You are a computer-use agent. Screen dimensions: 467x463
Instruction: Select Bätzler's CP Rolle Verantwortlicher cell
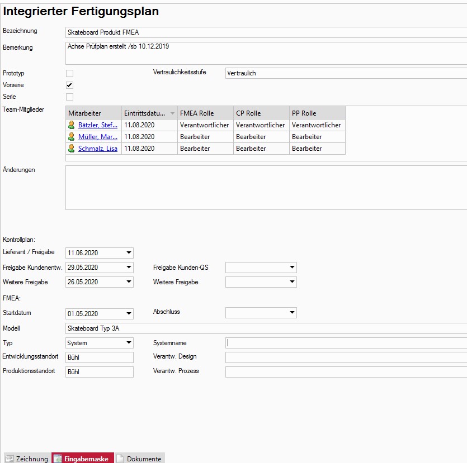tap(261, 125)
